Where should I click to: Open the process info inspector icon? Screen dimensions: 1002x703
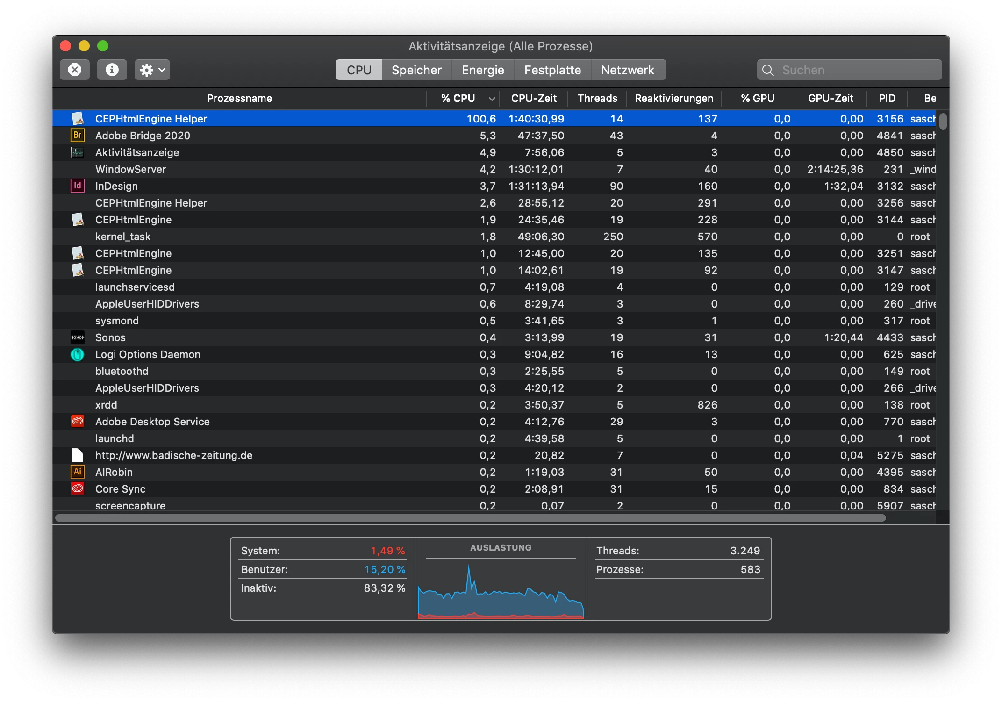112,70
